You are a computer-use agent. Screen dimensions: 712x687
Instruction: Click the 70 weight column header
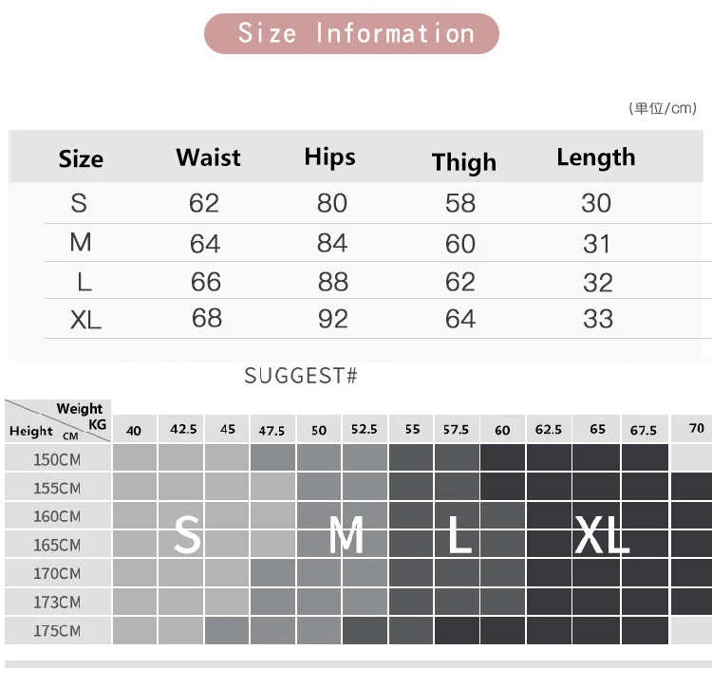pyautogui.click(x=696, y=428)
